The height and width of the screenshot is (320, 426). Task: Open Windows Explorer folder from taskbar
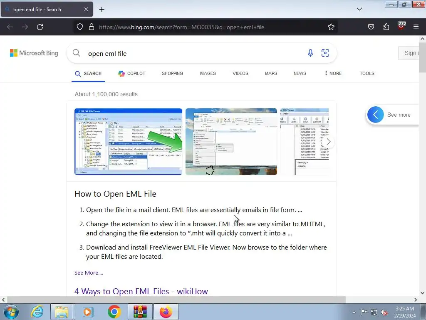(x=62, y=312)
